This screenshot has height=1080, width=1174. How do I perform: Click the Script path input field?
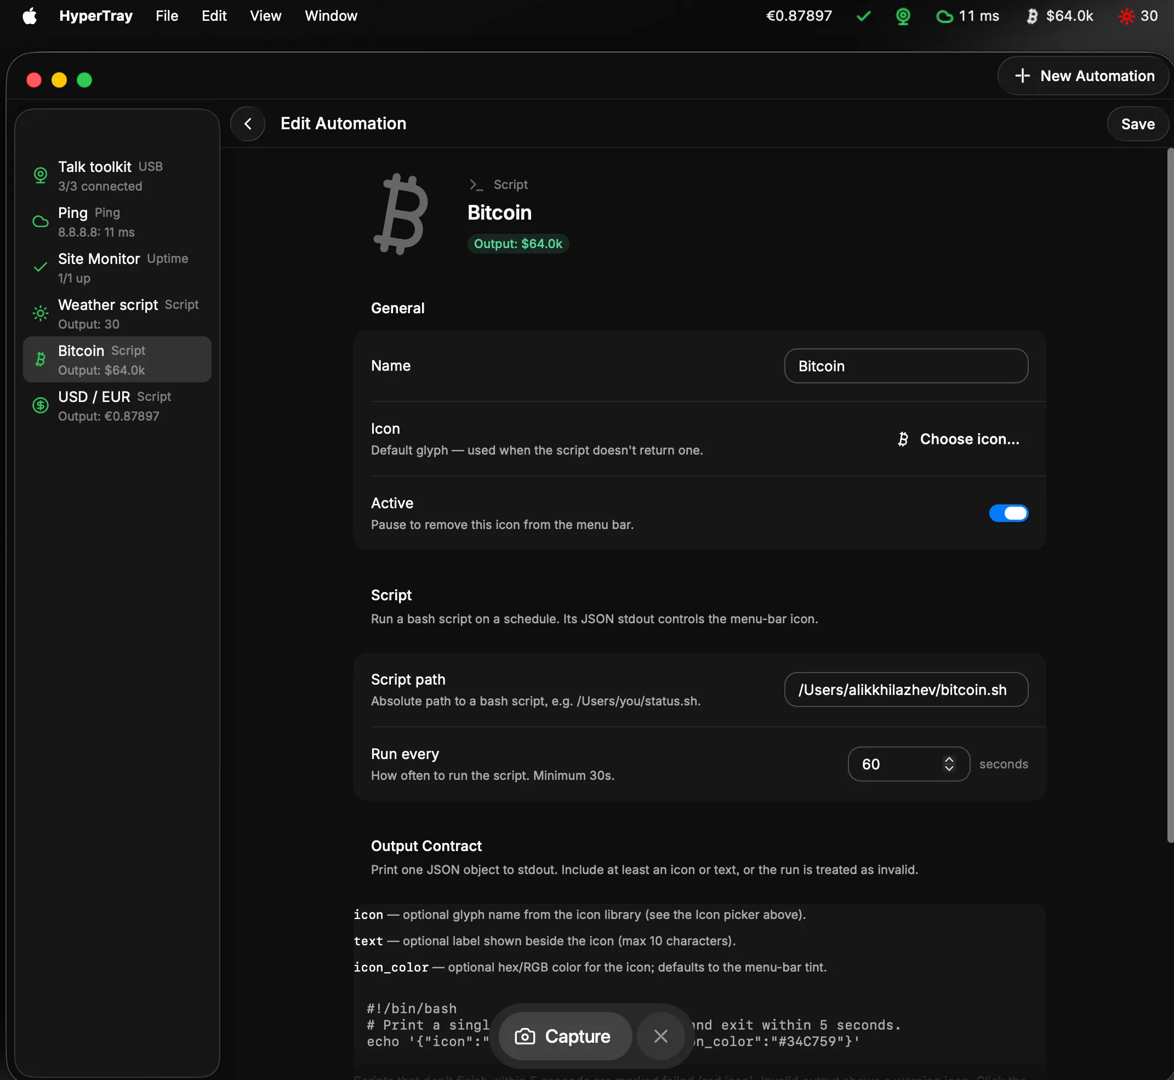click(906, 690)
